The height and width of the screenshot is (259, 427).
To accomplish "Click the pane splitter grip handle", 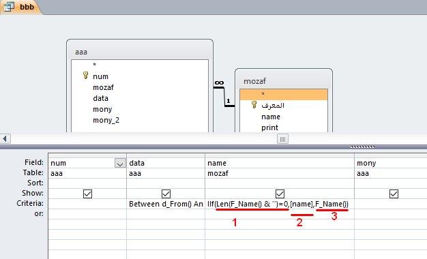I will tap(362, 147).
